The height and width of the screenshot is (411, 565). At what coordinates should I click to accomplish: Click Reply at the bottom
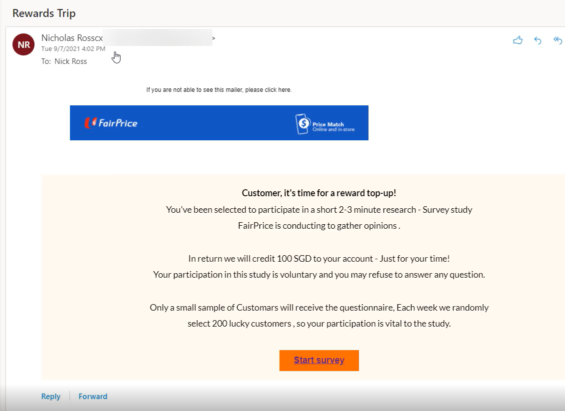click(50, 396)
